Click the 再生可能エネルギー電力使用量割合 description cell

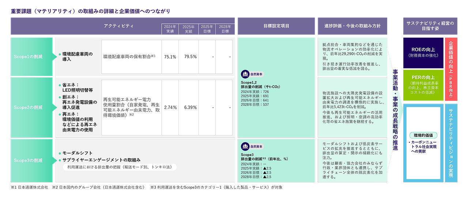132,107
